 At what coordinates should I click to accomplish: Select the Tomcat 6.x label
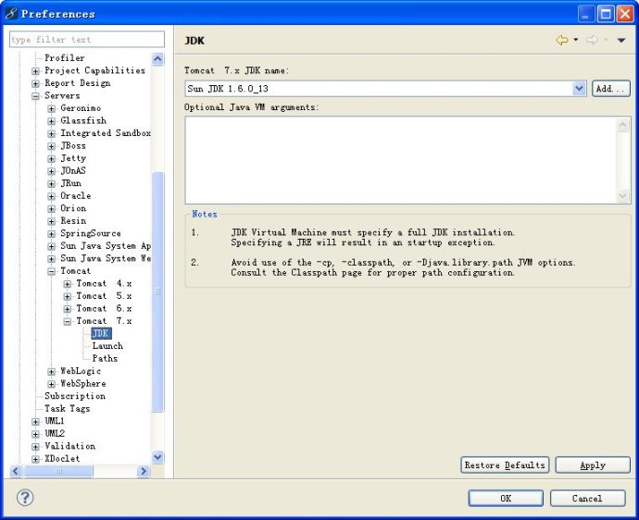coord(104,309)
